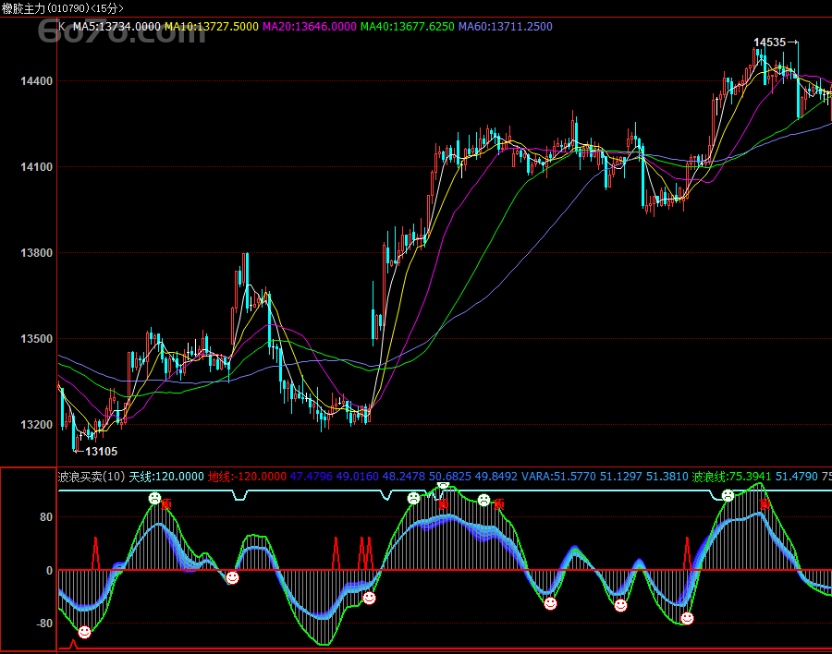832x654 pixels.
Task: Click the 47.4796 indicator value
Action: click(312, 477)
